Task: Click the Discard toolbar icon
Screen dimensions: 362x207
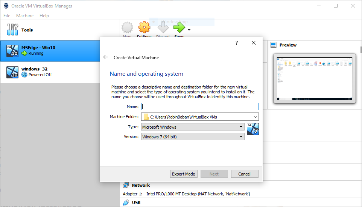Action: point(163,28)
